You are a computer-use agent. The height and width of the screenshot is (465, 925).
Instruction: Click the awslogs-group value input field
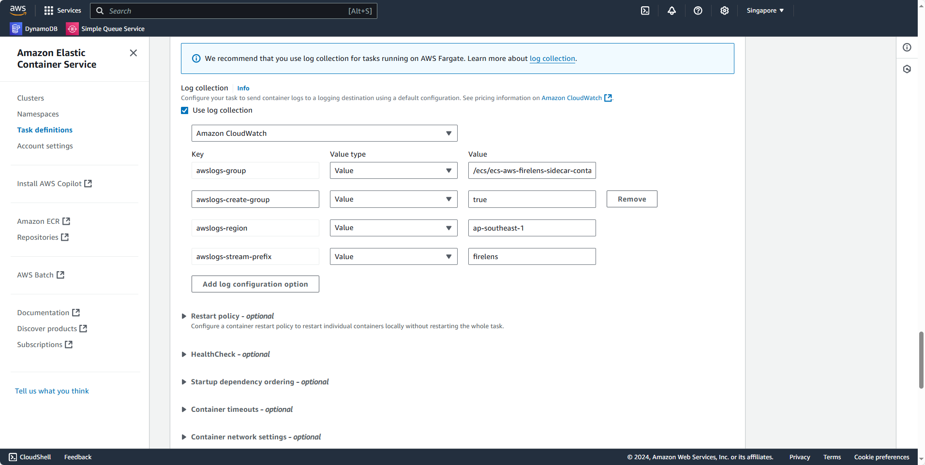point(532,171)
